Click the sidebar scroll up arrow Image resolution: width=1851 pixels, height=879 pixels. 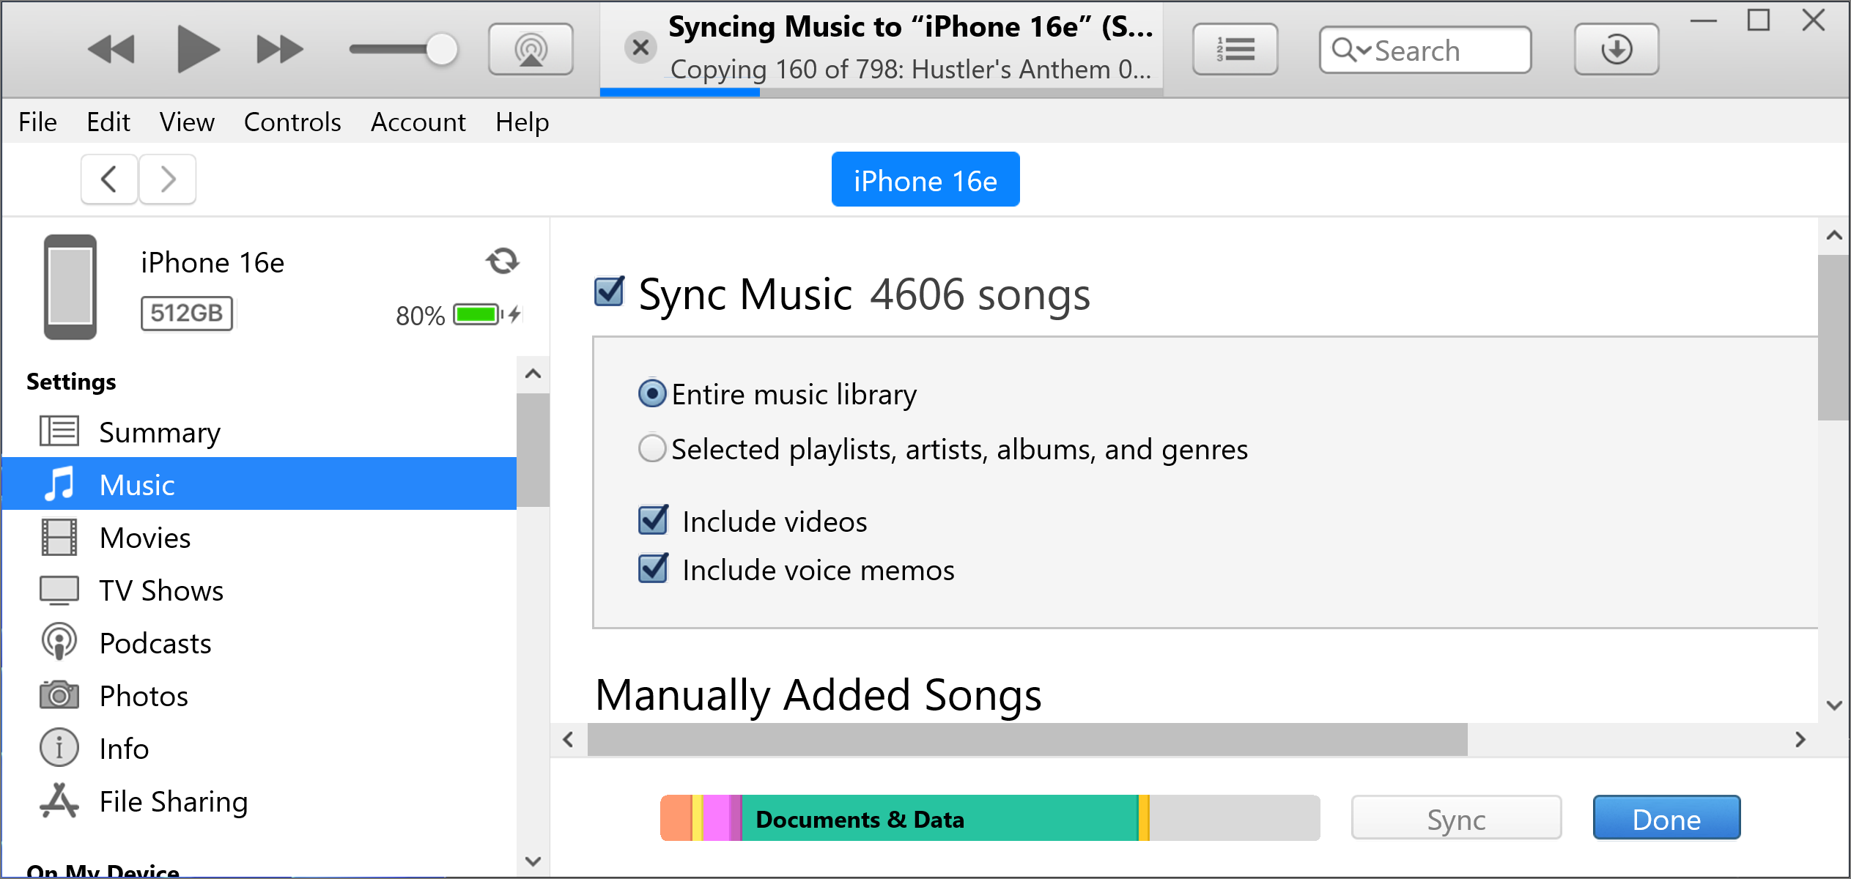pos(533,374)
